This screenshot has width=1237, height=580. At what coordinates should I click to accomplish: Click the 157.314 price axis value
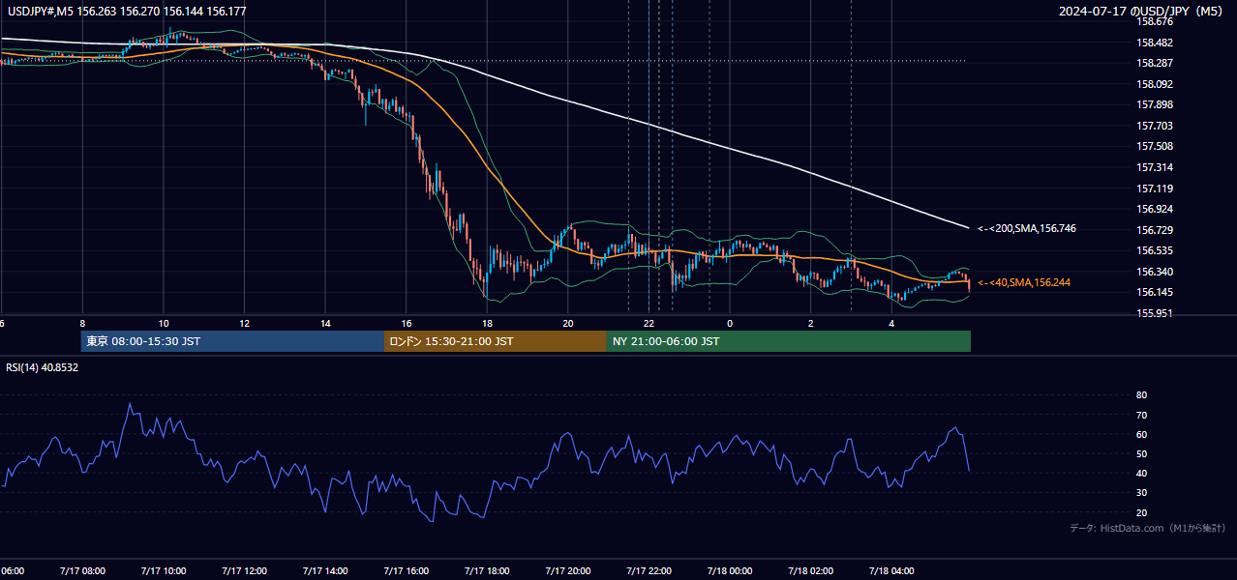pos(1155,167)
